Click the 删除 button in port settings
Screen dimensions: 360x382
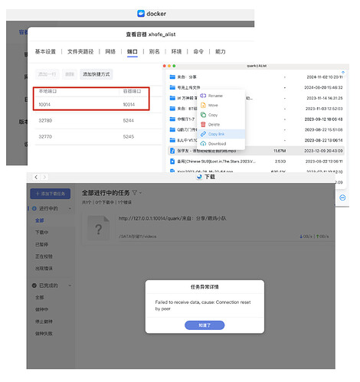69,74
